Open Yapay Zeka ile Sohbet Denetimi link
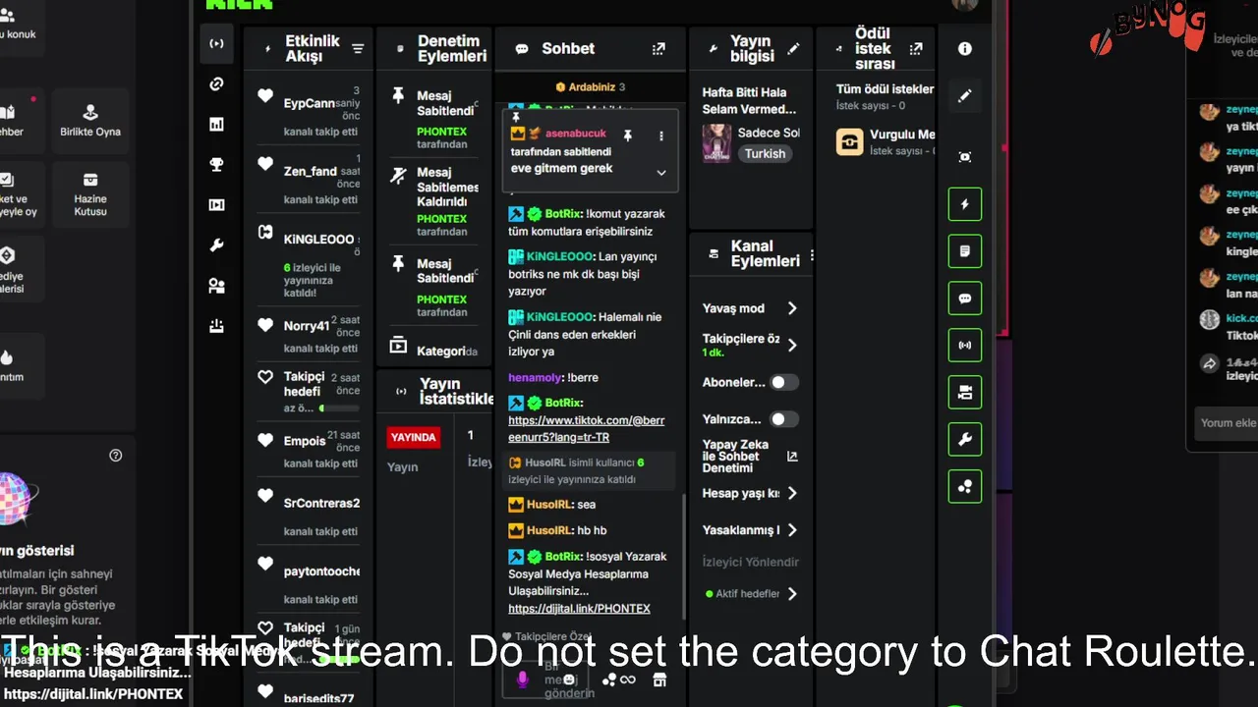Image resolution: width=1258 pixels, height=707 pixels. click(792, 457)
